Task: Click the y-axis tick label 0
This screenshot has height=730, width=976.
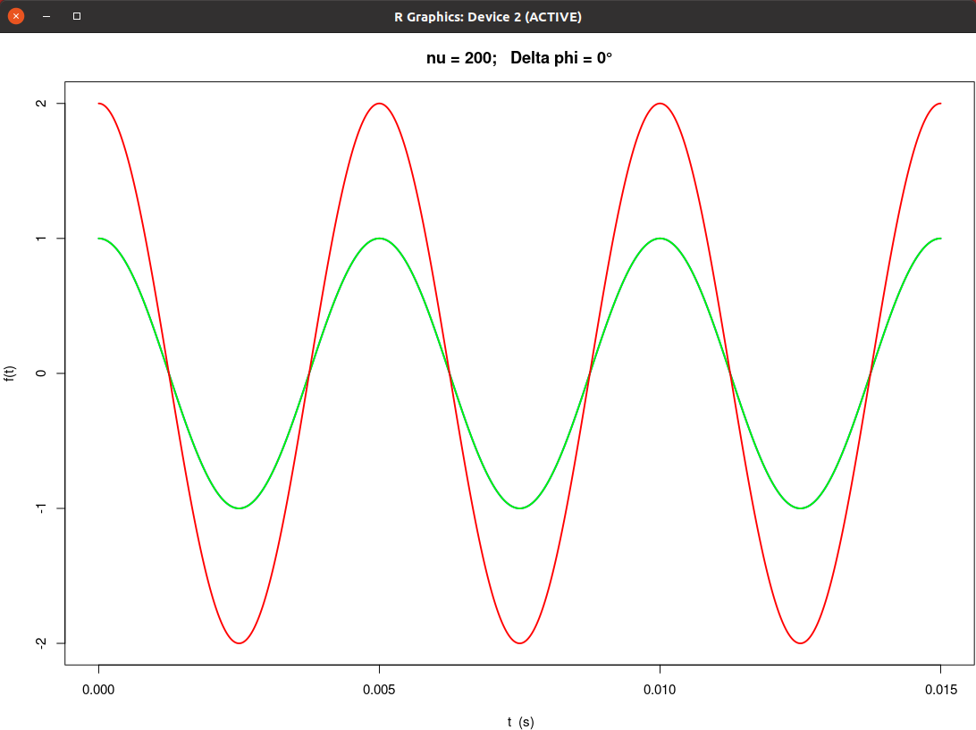Action: tap(41, 373)
